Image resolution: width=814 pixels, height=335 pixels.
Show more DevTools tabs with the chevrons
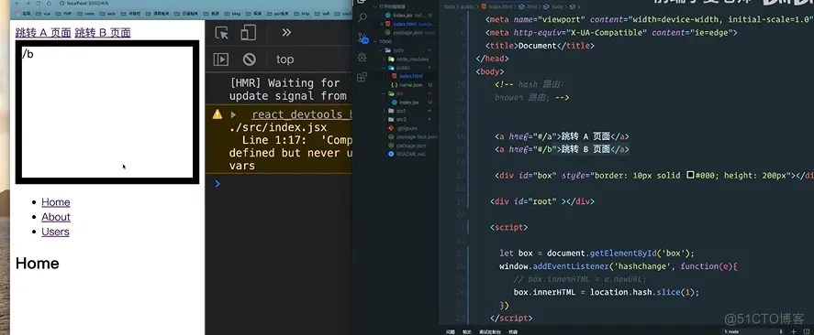286,33
